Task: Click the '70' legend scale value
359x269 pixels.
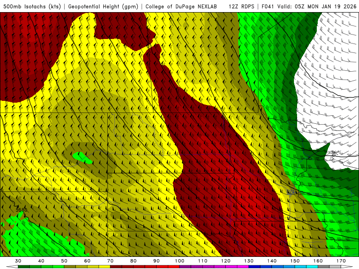Action: (x=110, y=261)
